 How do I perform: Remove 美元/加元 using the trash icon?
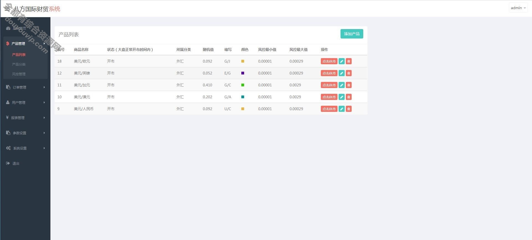coord(349,85)
